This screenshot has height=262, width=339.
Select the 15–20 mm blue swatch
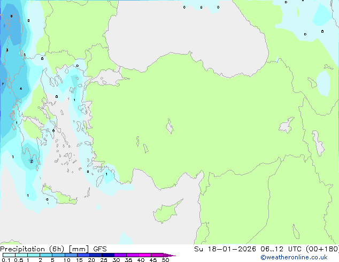tap(83, 255)
